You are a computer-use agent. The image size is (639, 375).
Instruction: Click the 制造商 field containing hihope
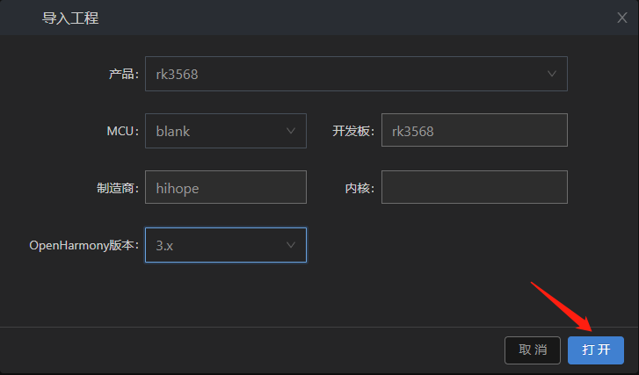(225, 187)
